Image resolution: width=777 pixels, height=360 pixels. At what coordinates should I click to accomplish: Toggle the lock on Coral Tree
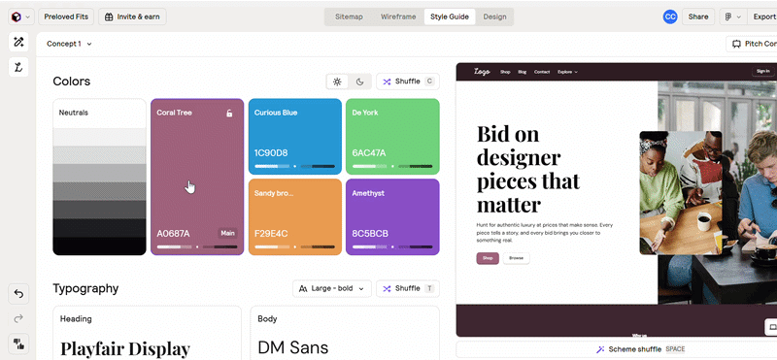click(x=229, y=114)
